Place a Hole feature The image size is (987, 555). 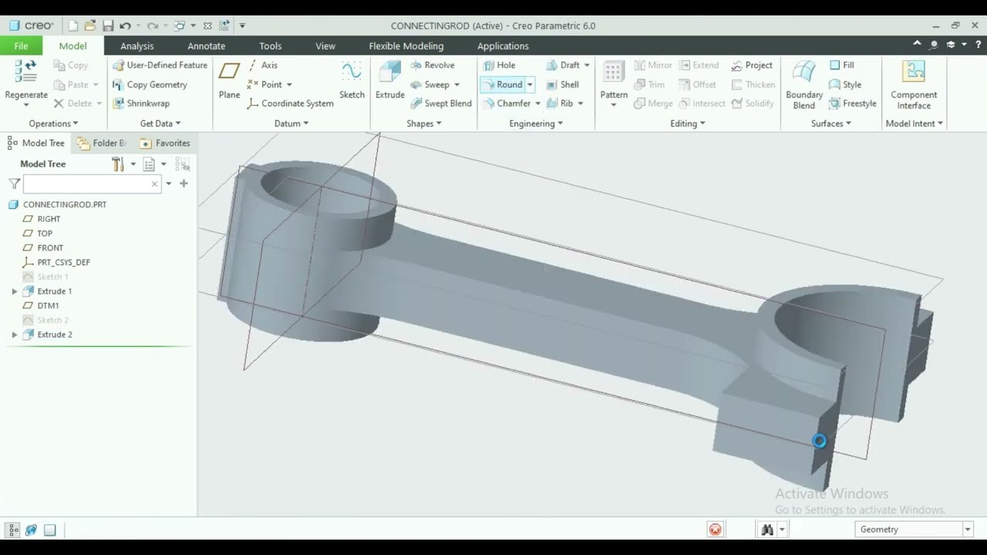[499, 66]
